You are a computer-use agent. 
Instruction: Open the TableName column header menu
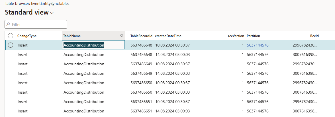click(72, 36)
